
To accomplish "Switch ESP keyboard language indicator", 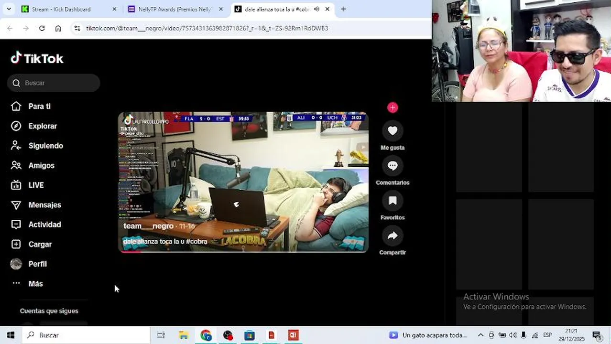I will click(x=547, y=335).
